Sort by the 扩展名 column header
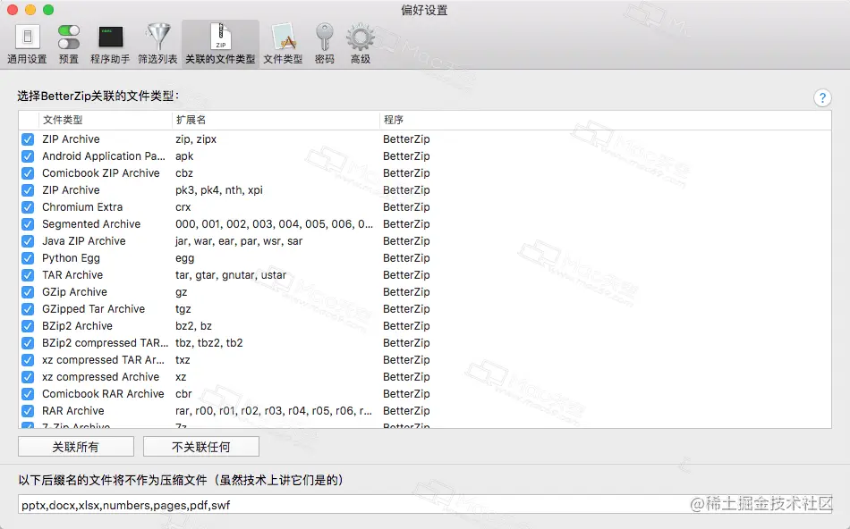The width and height of the screenshot is (850, 529). coord(276,120)
